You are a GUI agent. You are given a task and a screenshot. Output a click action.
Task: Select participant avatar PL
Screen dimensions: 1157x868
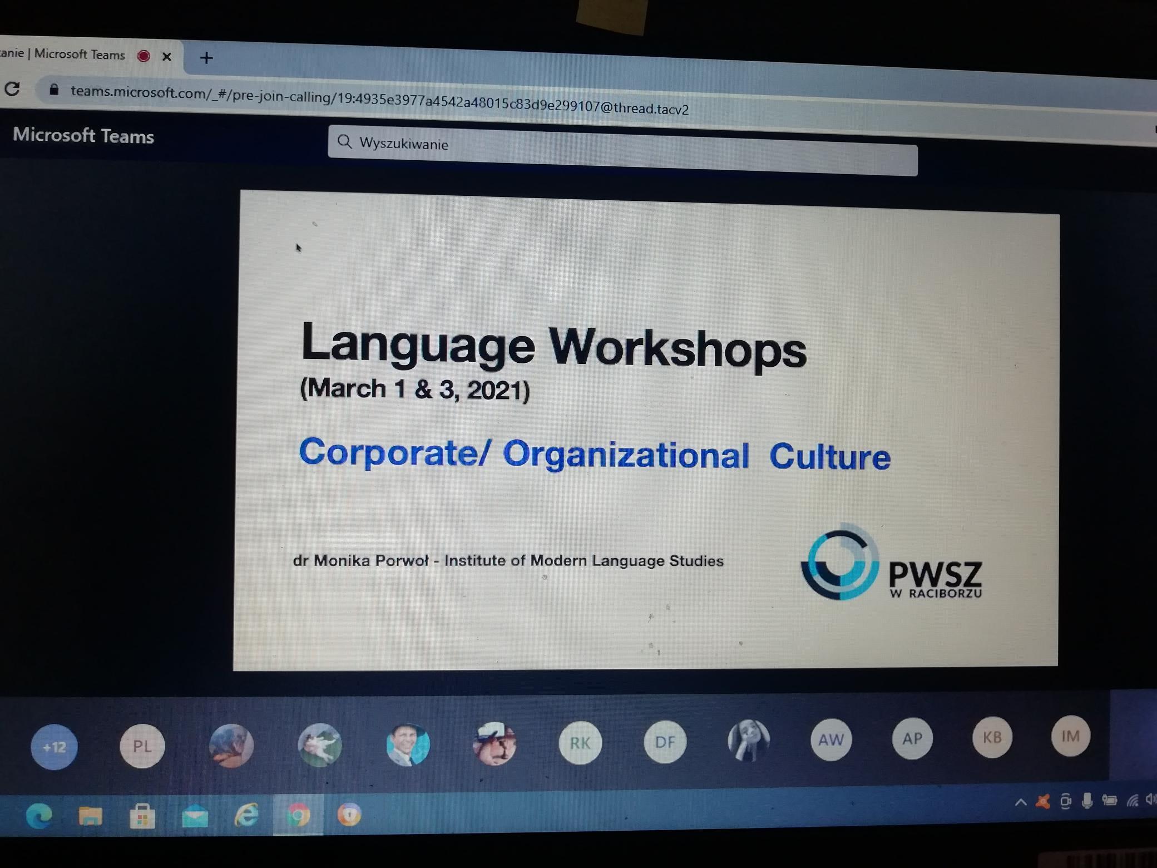142,746
